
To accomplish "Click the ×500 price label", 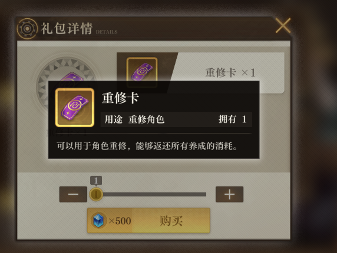I will (120, 221).
